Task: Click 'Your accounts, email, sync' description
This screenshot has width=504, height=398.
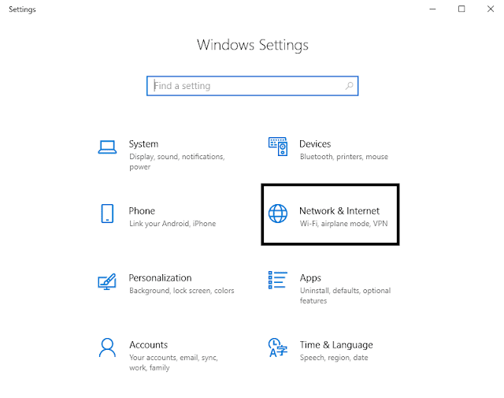Action: 173,363
